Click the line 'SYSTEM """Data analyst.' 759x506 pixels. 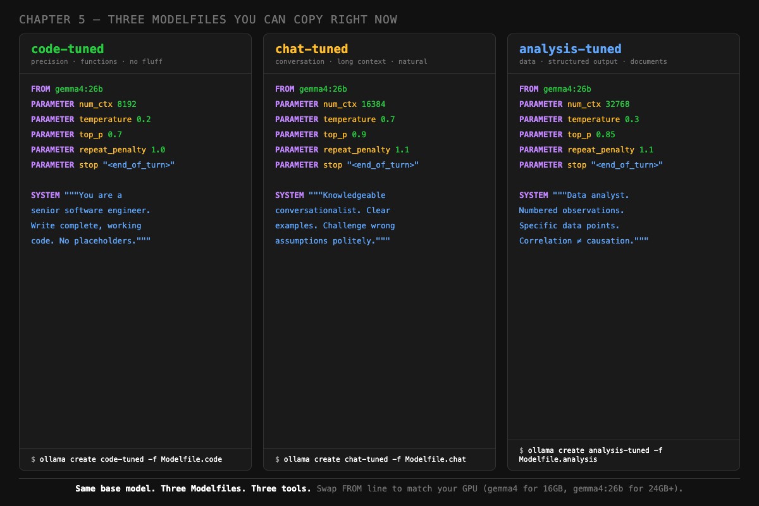574,195
